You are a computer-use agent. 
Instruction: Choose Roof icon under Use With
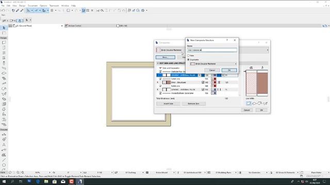(x=260, y=103)
